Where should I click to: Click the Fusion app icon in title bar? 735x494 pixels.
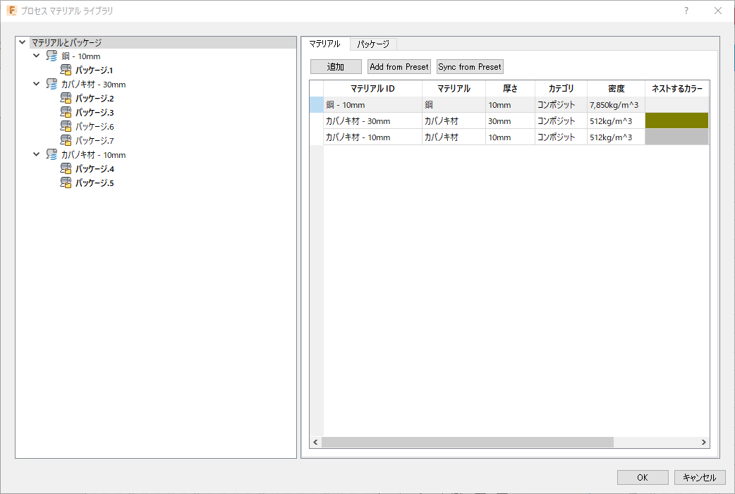click(x=12, y=11)
